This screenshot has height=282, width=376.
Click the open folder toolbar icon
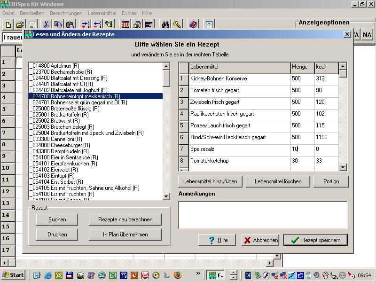pos(20,24)
